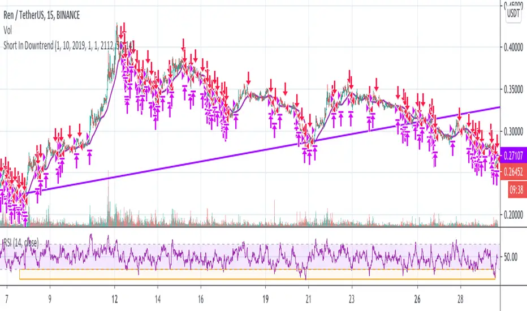Screen dimensions: 527x311
Task: Click the 0.35000 price axis value
Action: [513, 89]
